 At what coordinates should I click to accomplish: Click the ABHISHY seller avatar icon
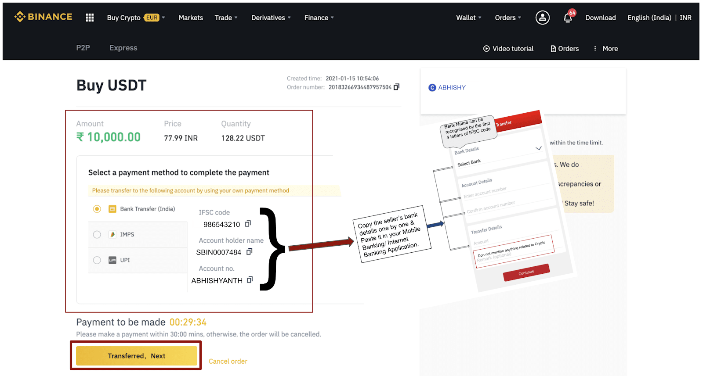432,88
